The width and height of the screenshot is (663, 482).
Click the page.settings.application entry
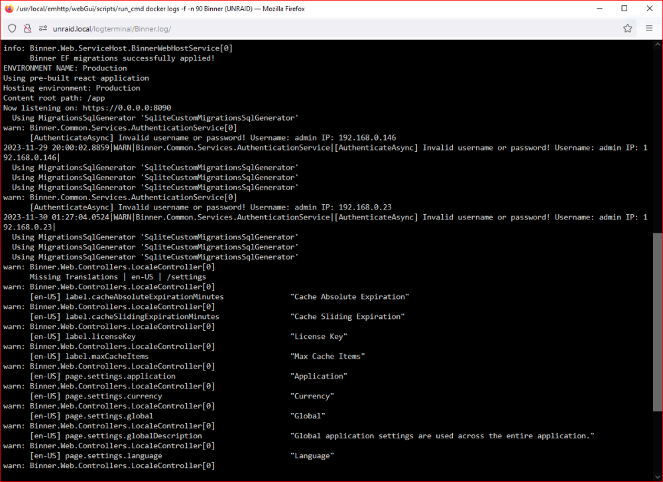click(x=120, y=377)
